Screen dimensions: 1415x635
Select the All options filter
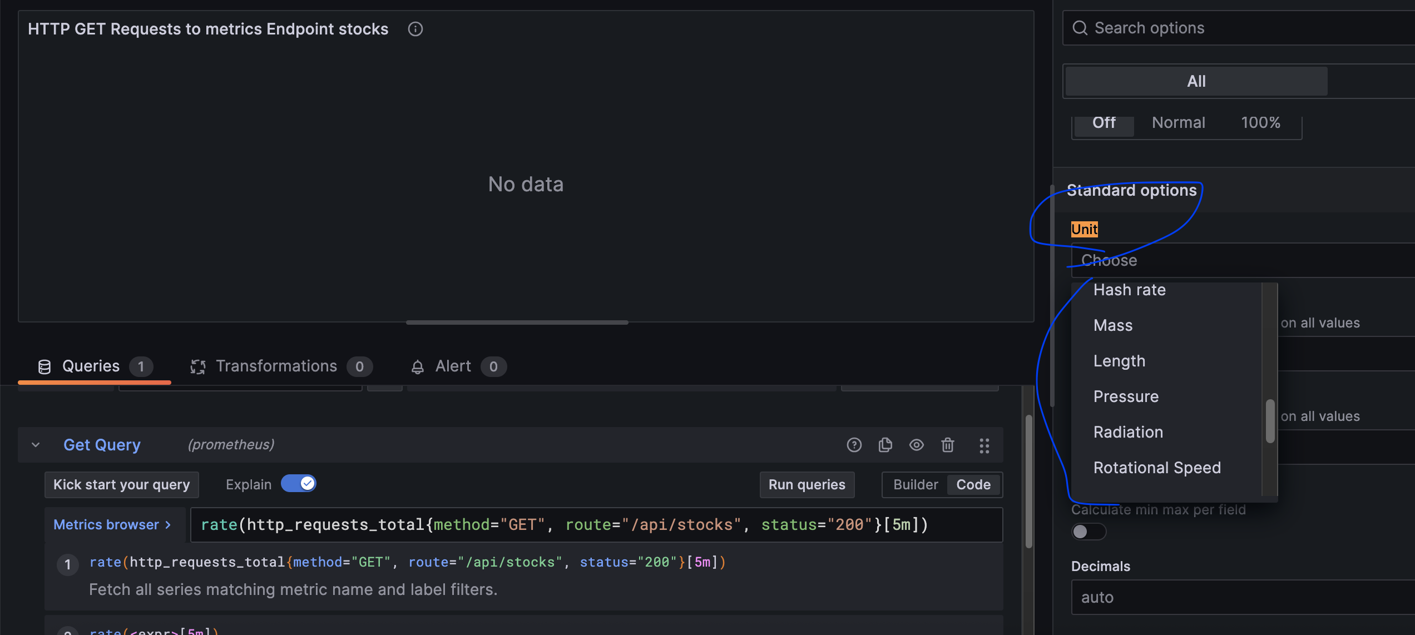tap(1196, 81)
